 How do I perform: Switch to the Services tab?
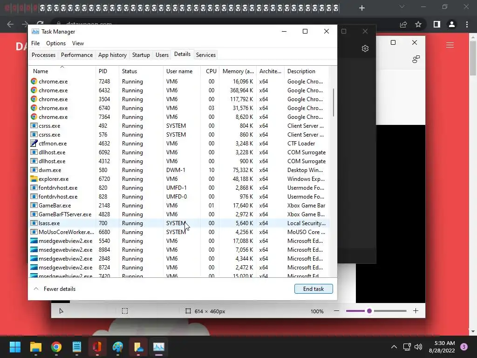[205, 55]
